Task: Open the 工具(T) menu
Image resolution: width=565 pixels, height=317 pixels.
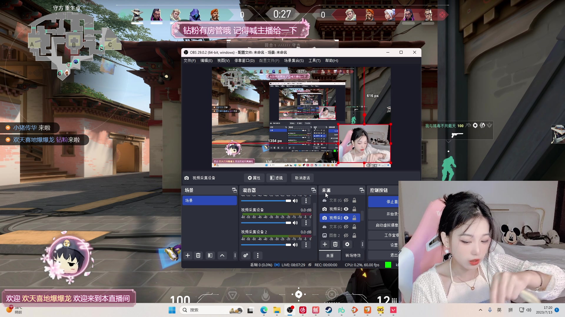Action: [x=314, y=60]
